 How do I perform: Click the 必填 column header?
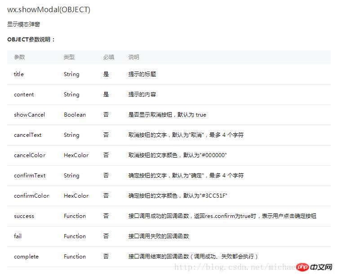pos(108,57)
